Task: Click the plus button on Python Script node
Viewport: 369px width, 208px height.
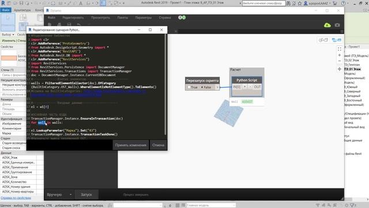Action: (x=244, y=87)
